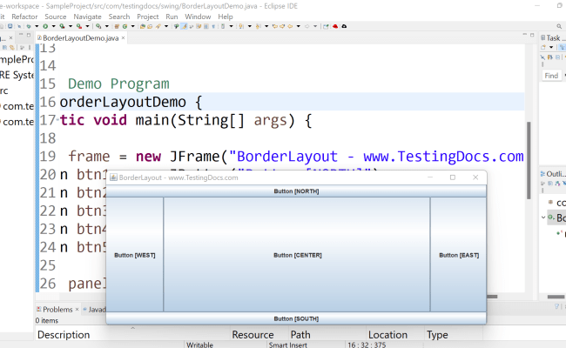Click Button [CENTER] in BorderLayout window
Viewport: 566px width, 348px height.
pos(297,255)
